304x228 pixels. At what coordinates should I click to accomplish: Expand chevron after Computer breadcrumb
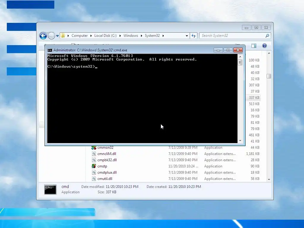pos(91,36)
